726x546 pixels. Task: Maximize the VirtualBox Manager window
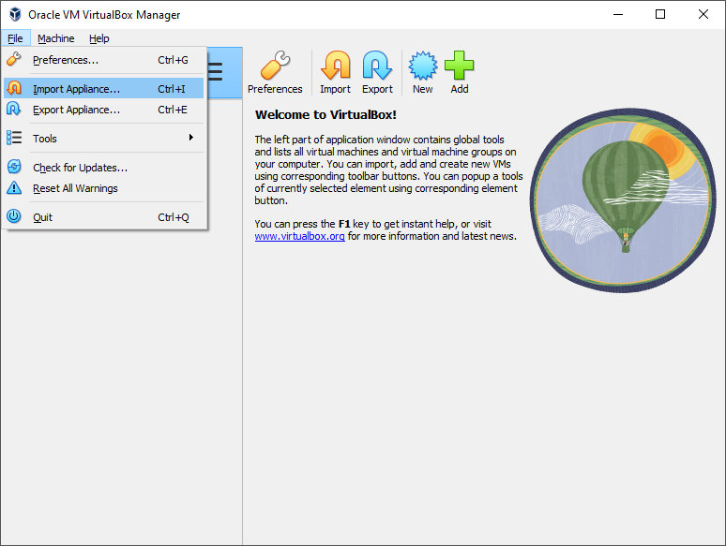660,14
